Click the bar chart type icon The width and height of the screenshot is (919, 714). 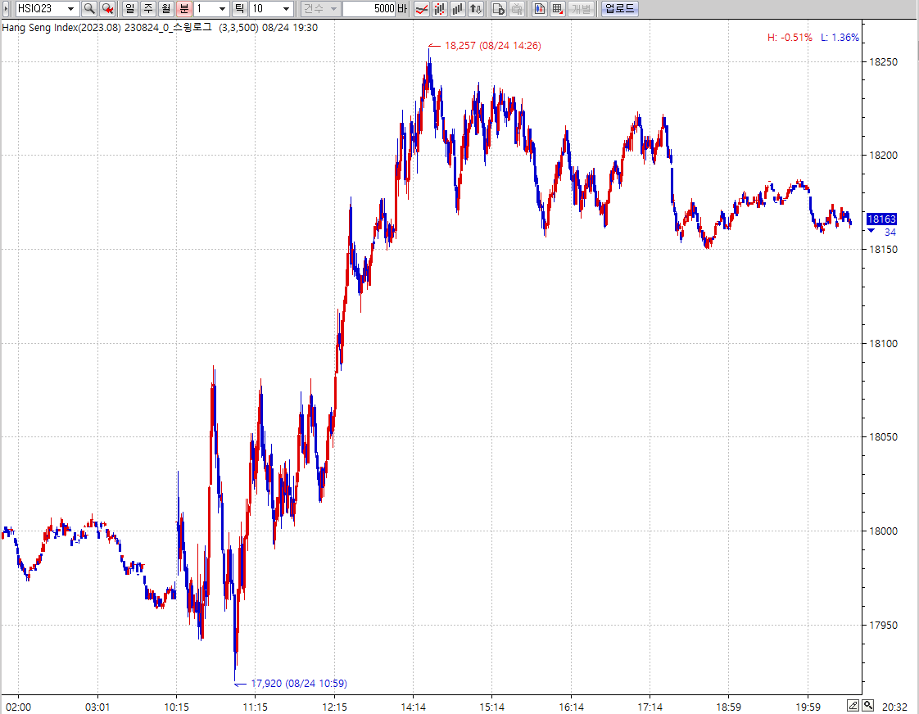(x=458, y=9)
